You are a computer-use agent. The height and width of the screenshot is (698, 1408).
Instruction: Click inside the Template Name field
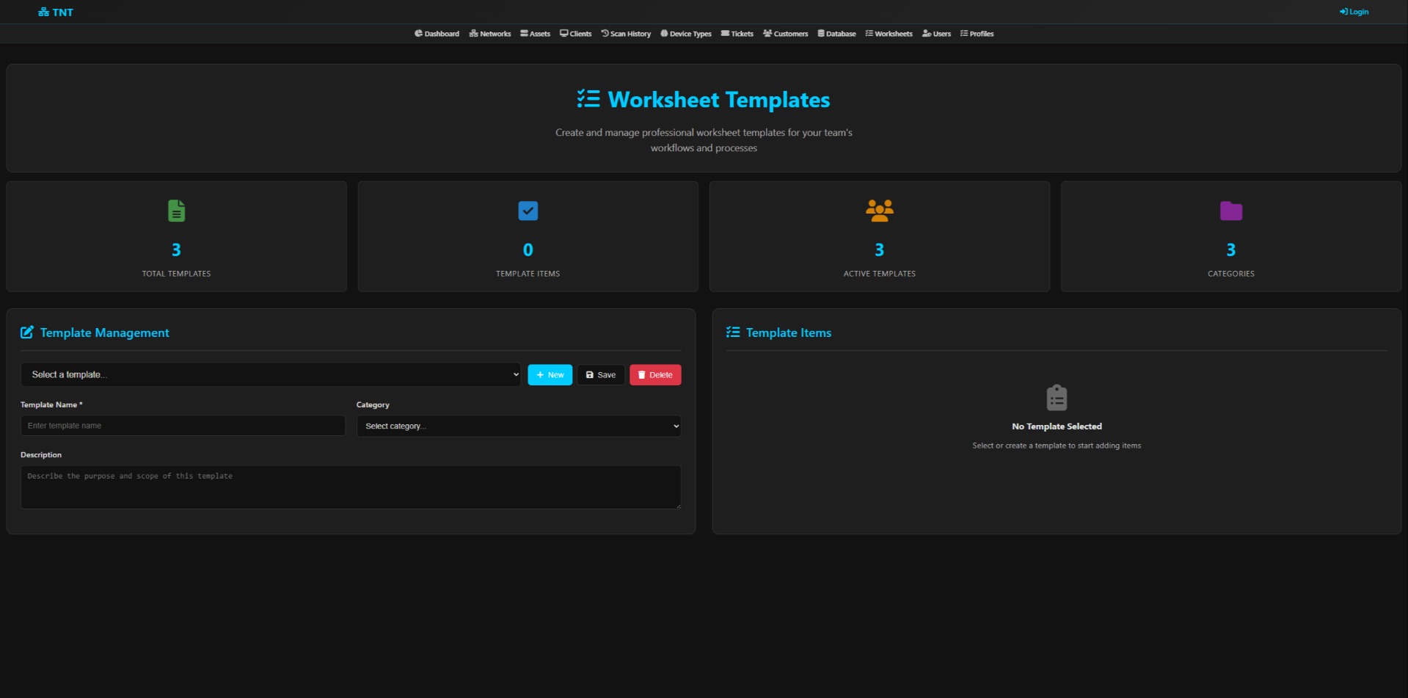[182, 426]
